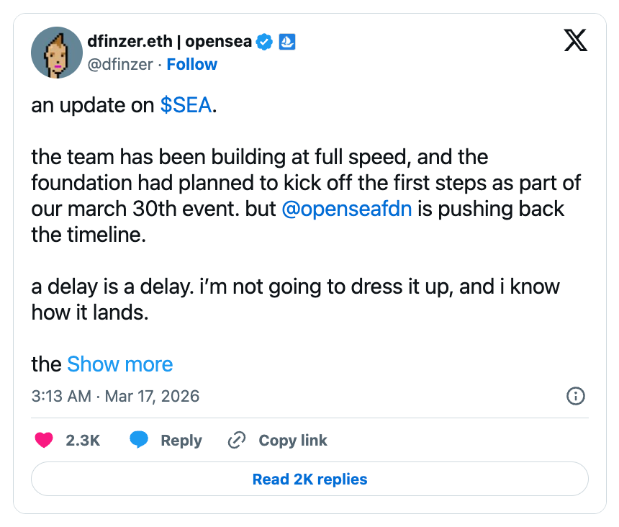Click the tweet paragraph about the delay
Image resolution: width=619 pixels, height=527 pixels.
click(x=295, y=299)
